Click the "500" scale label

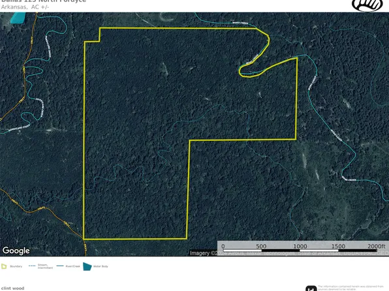[261, 247]
